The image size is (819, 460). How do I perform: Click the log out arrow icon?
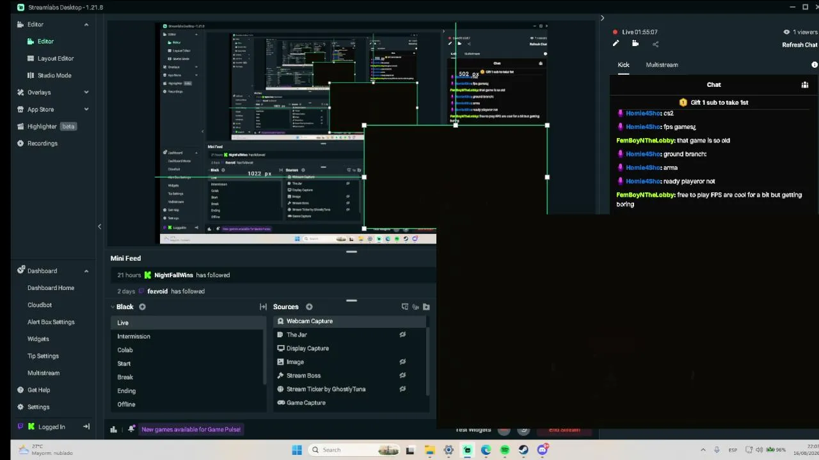[x=86, y=427]
